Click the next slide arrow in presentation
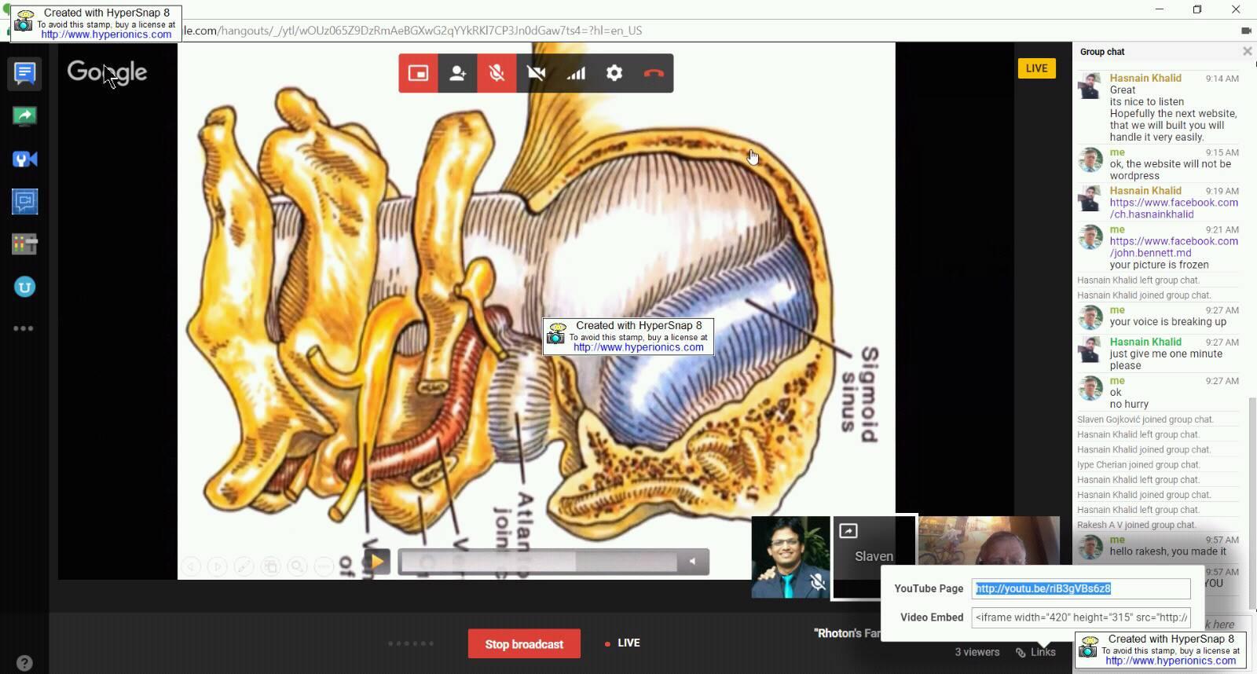The image size is (1257, 674). 218,566
